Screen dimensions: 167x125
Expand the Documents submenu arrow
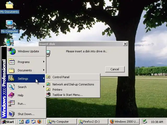click(44, 70)
